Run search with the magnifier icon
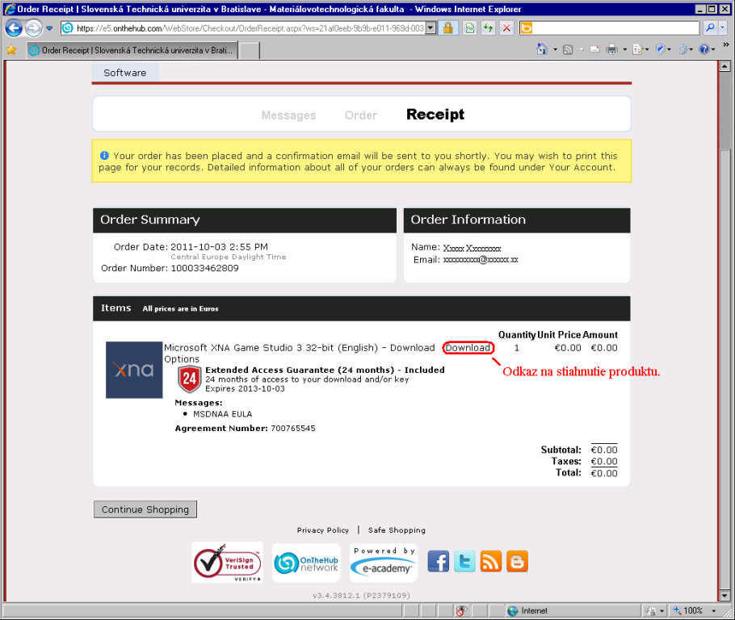The width and height of the screenshot is (735, 620). (710, 28)
